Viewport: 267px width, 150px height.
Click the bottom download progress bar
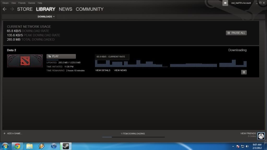pyautogui.click(x=134, y=137)
